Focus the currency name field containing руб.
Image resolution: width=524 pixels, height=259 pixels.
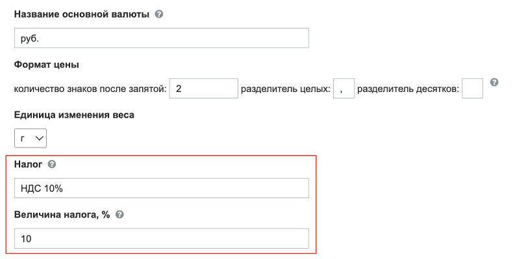pyautogui.click(x=162, y=38)
